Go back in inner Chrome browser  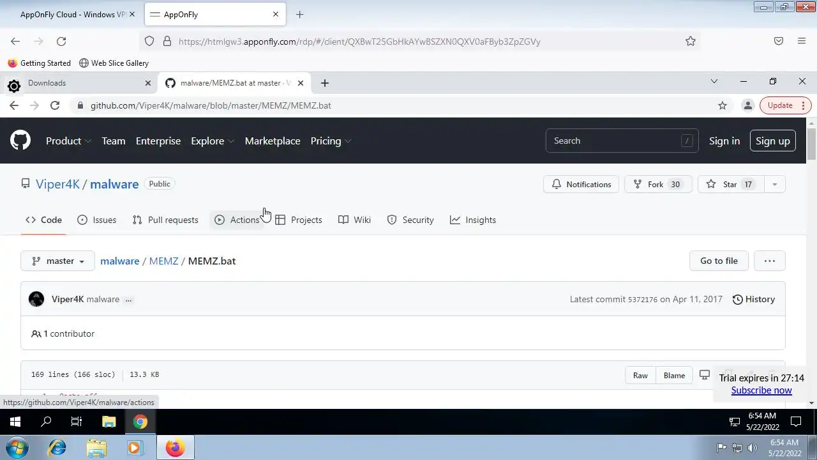coord(14,105)
